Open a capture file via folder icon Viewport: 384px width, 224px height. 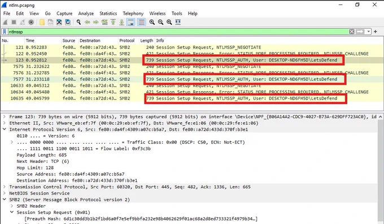[42, 22]
